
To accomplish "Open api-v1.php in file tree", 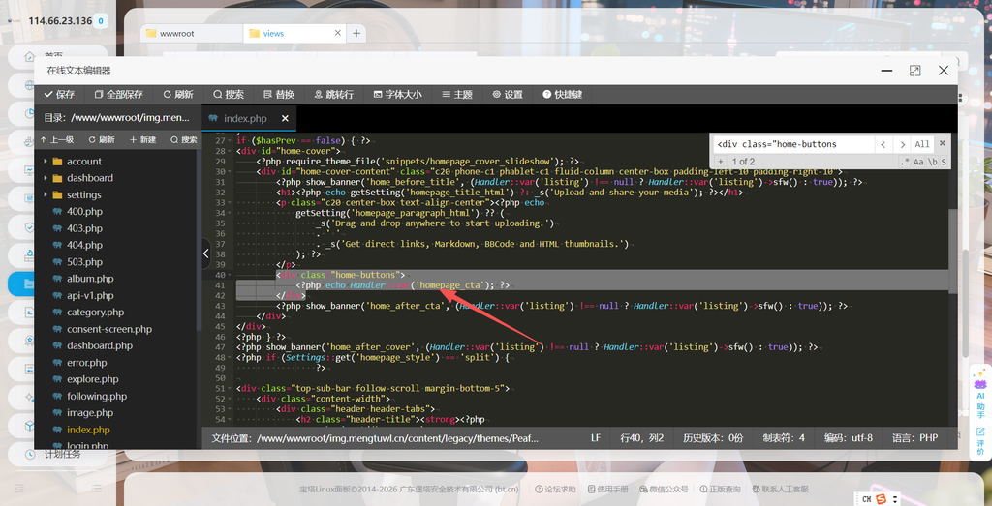I will tap(90, 296).
